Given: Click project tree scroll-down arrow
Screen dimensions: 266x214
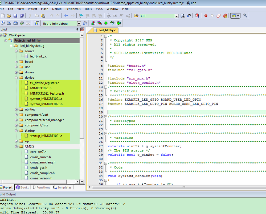Looking at the screenshot, I should (82, 182).
